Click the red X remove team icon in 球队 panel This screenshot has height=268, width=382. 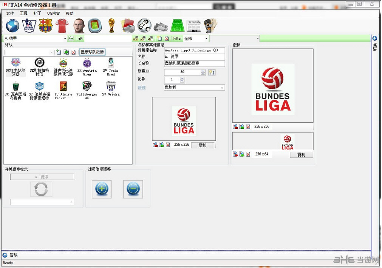(74, 52)
